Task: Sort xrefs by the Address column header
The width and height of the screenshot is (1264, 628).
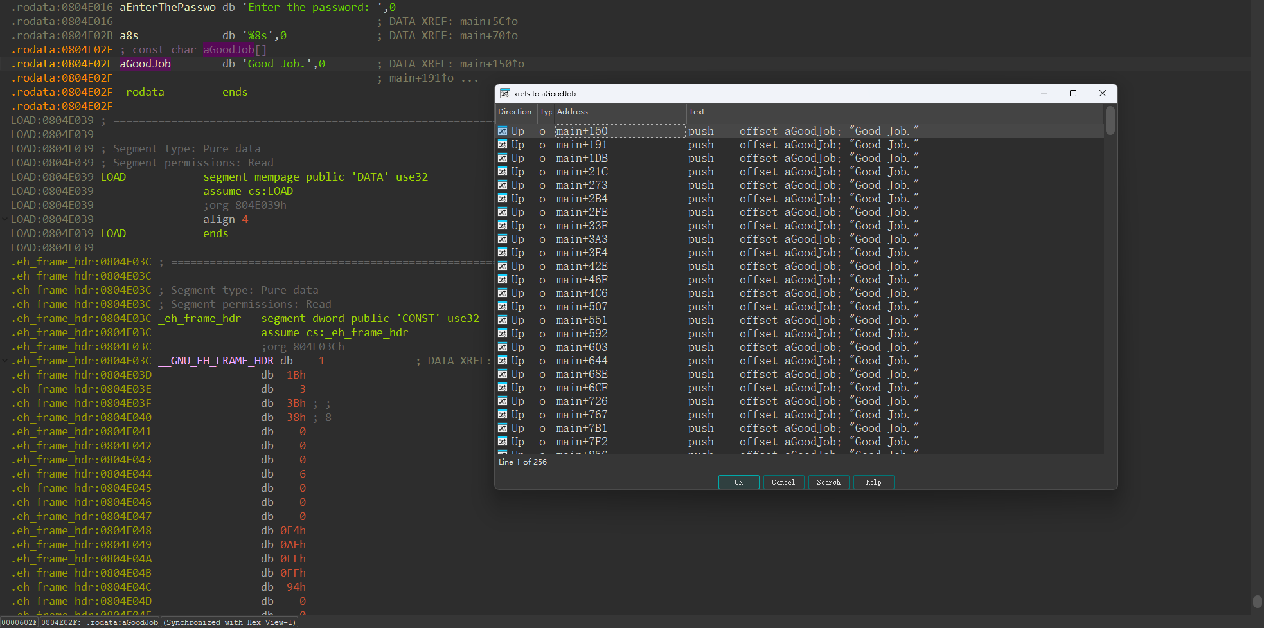Action: pyautogui.click(x=620, y=112)
